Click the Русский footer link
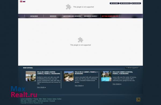Screen dimensions: 161x105 [x=52, y=101]
